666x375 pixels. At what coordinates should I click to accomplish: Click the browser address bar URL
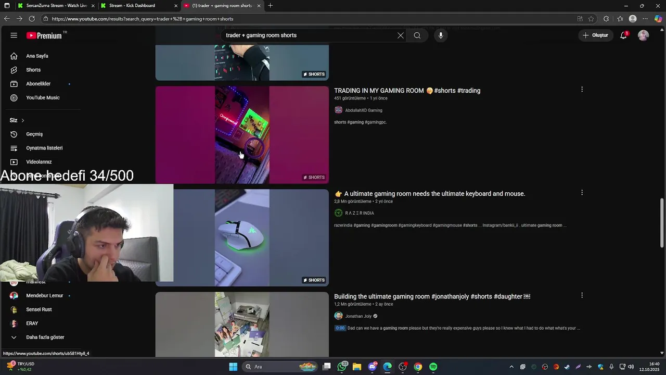[x=143, y=19]
